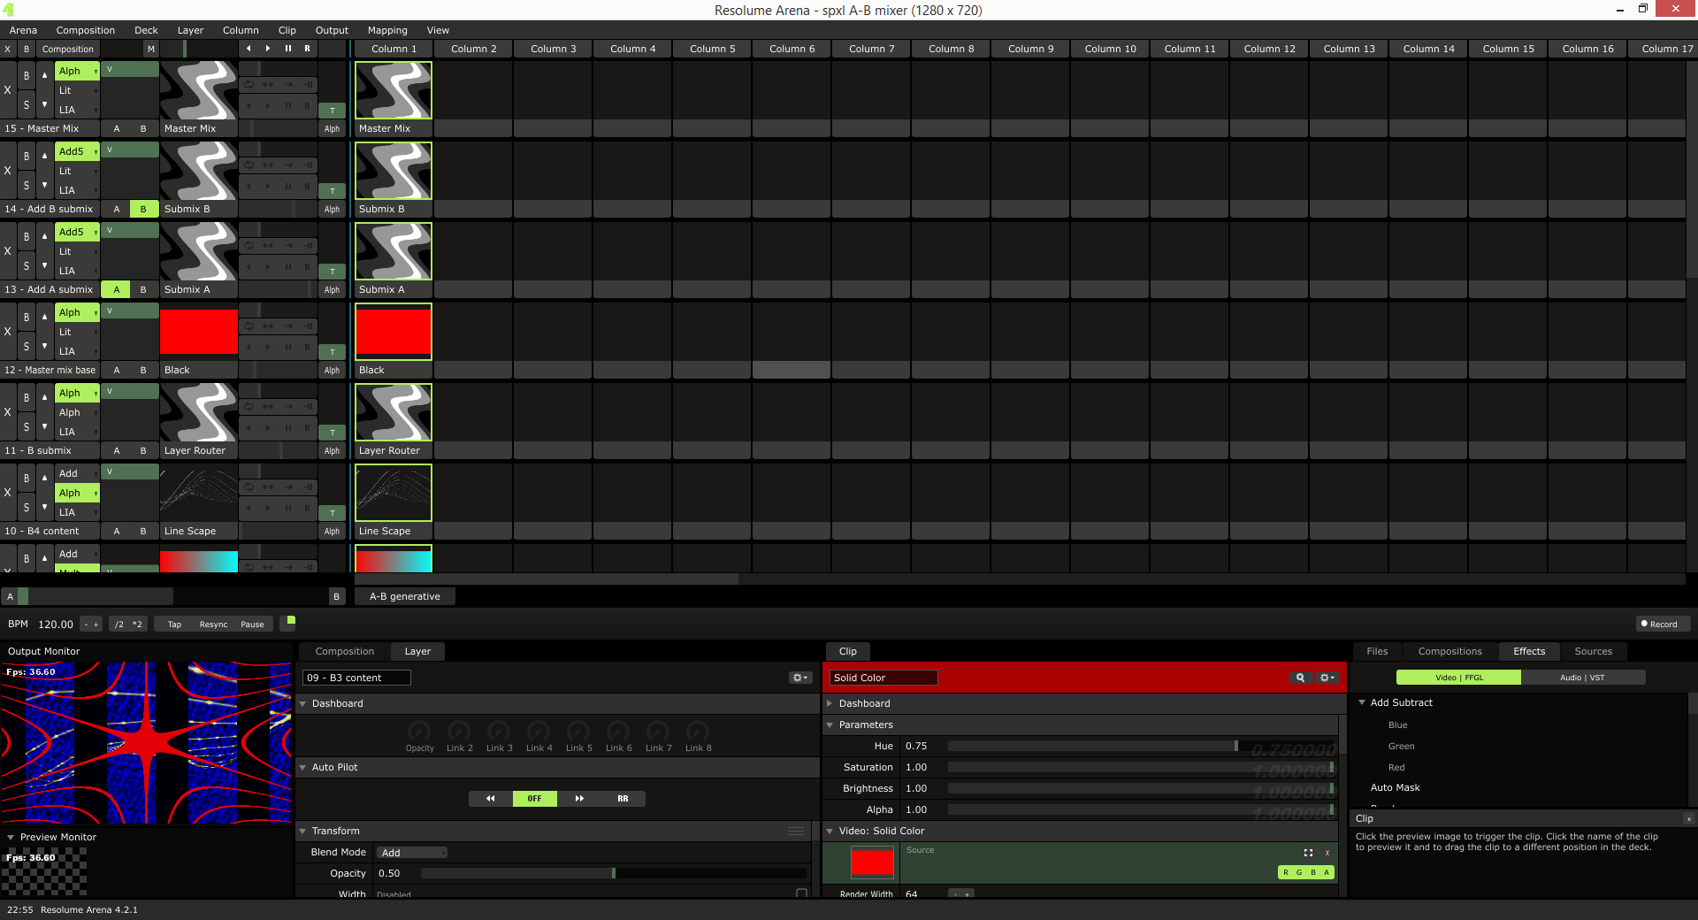The height and width of the screenshot is (920, 1698).
Task: Collapse the Add Subtract effect group
Action: [x=1362, y=702]
